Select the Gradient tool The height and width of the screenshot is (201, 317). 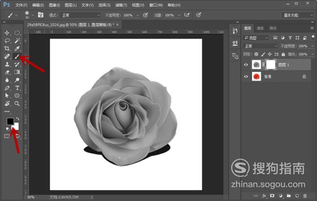coord(17,72)
